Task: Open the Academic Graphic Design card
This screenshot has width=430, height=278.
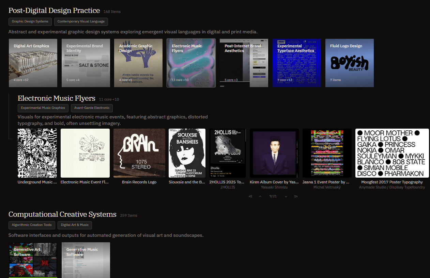Action: tap(138, 63)
